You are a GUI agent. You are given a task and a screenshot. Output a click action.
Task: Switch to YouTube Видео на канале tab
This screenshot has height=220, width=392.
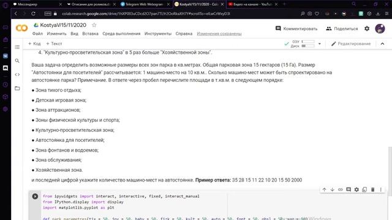[253, 4]
